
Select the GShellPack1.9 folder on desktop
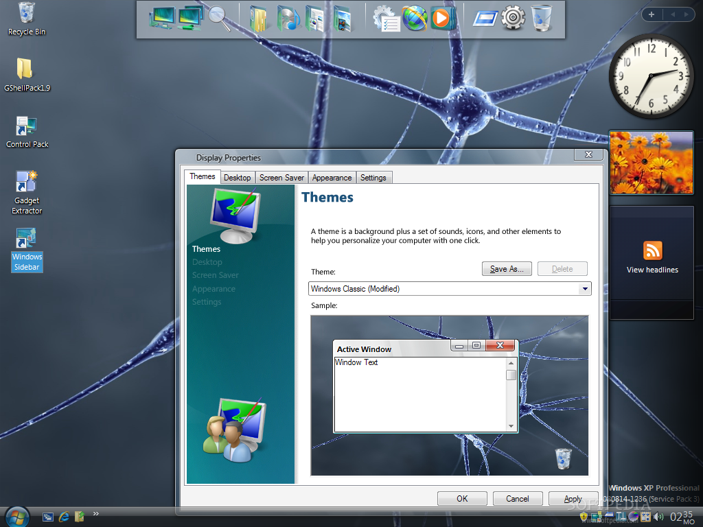coord(27,74)
